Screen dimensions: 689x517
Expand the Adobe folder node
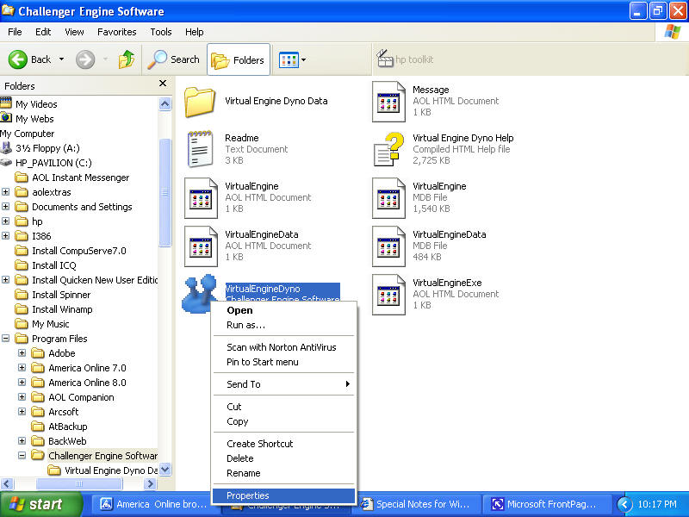[x=22, y=352]
